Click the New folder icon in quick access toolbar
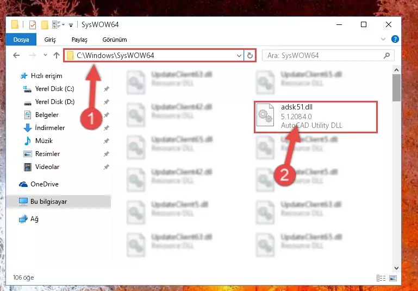Screen dimensions: 418x291 tap(45, 25)
